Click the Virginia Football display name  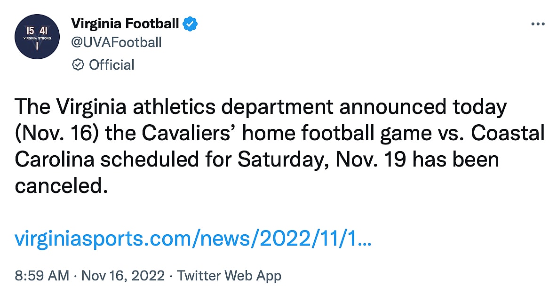[x=125, y=23]
